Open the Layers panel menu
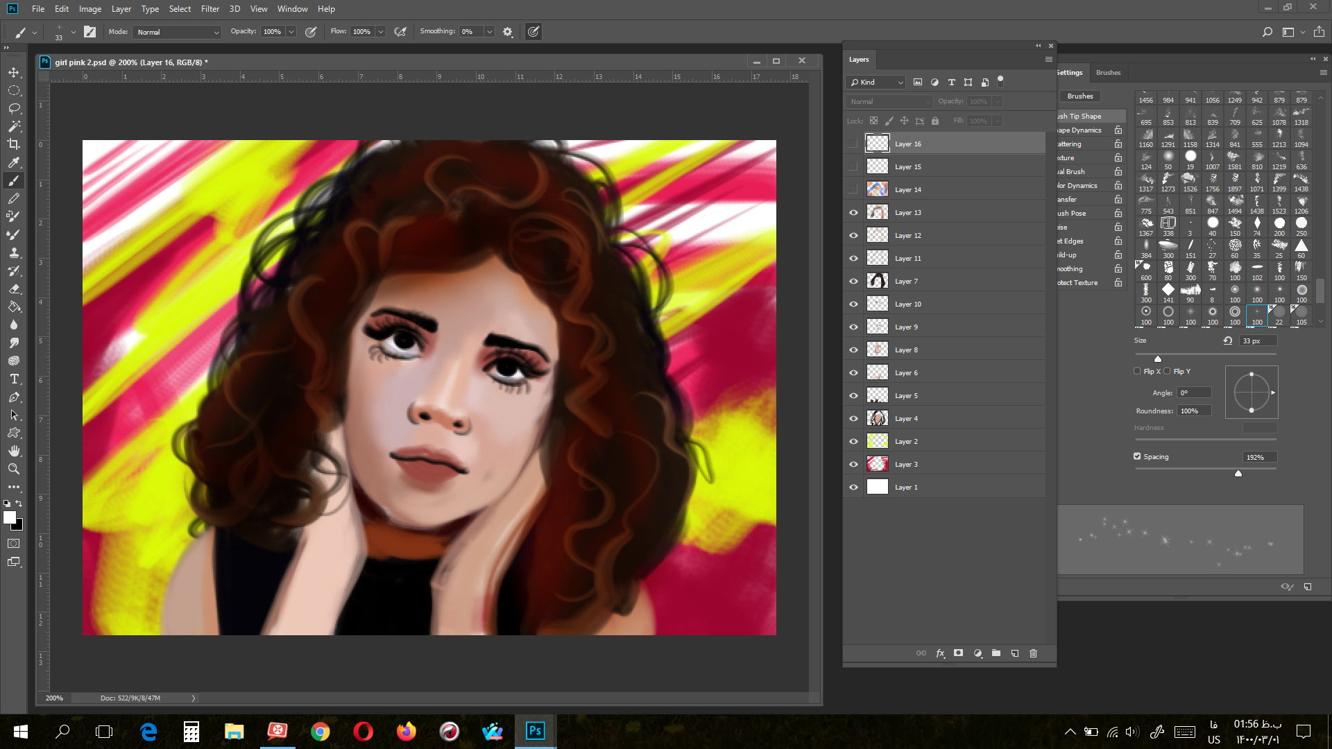Screen dimensions: 1332x749 pyautogui.click(x=1049, y=60)
